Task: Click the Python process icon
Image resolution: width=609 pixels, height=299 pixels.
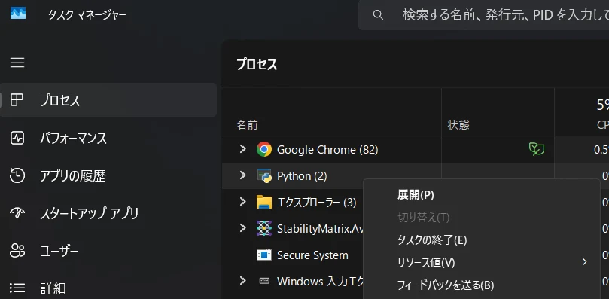Action: [264, 175]
